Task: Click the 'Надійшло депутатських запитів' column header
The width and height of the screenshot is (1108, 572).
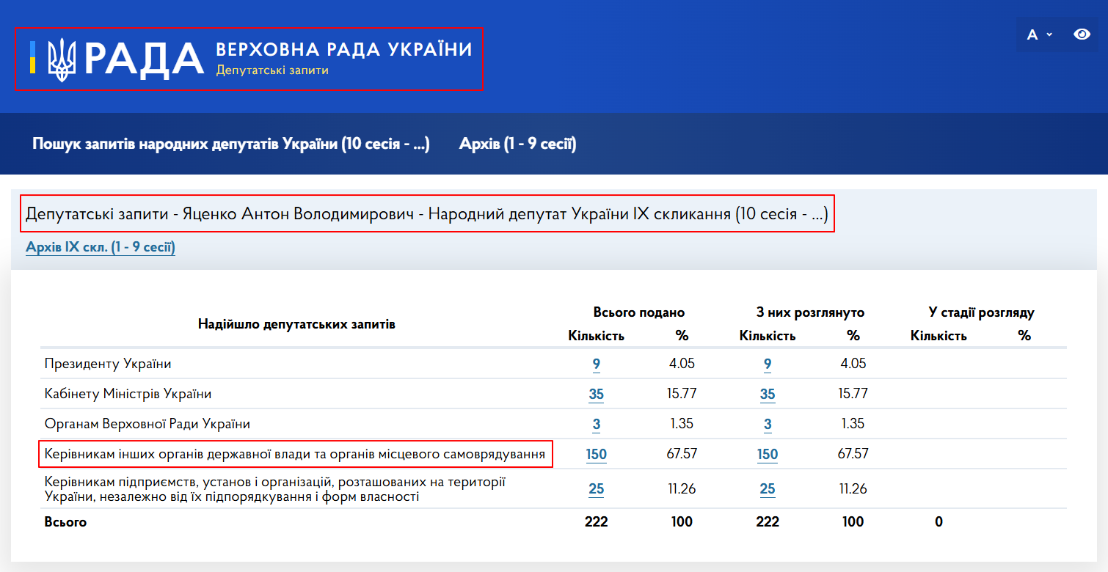Action: click(296, 323)
